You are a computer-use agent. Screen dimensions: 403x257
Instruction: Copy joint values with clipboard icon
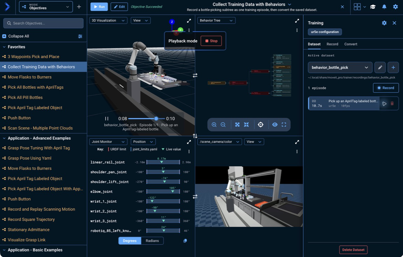coord(185,241)
